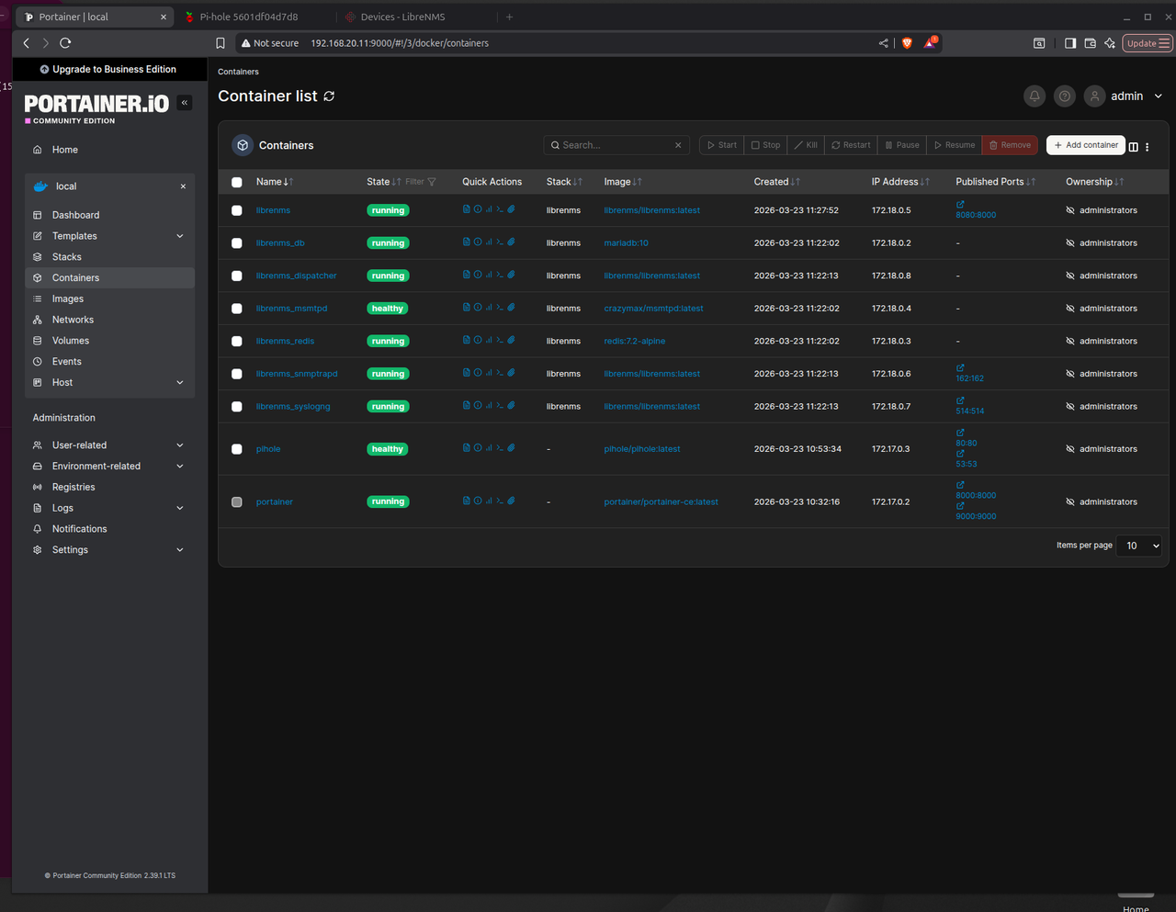Open the table kebab options menu
The image size is (1176, 912).
pos(1148,146)
